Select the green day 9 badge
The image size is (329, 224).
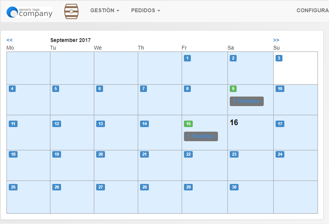(x=233, y=89)
